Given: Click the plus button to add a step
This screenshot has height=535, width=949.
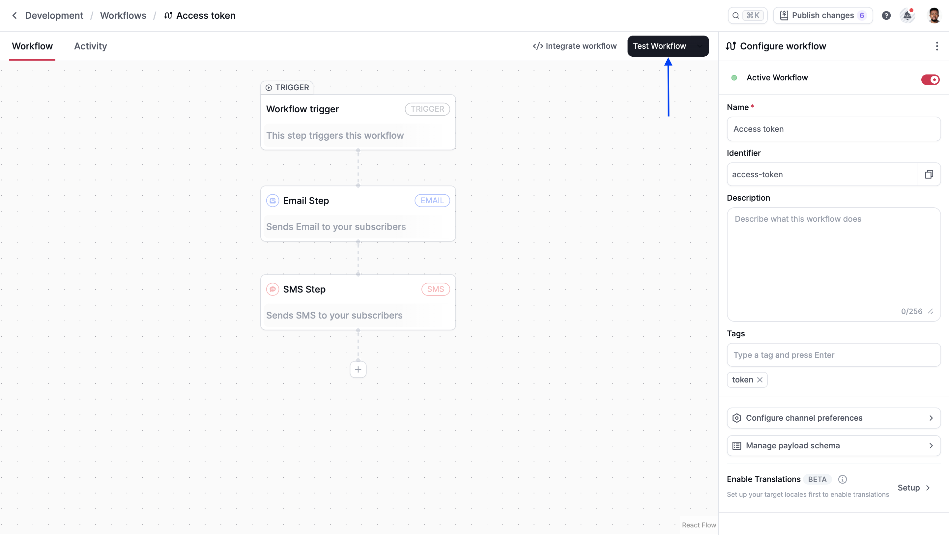Looking at the screenshot, I should [x=358, y=369].
